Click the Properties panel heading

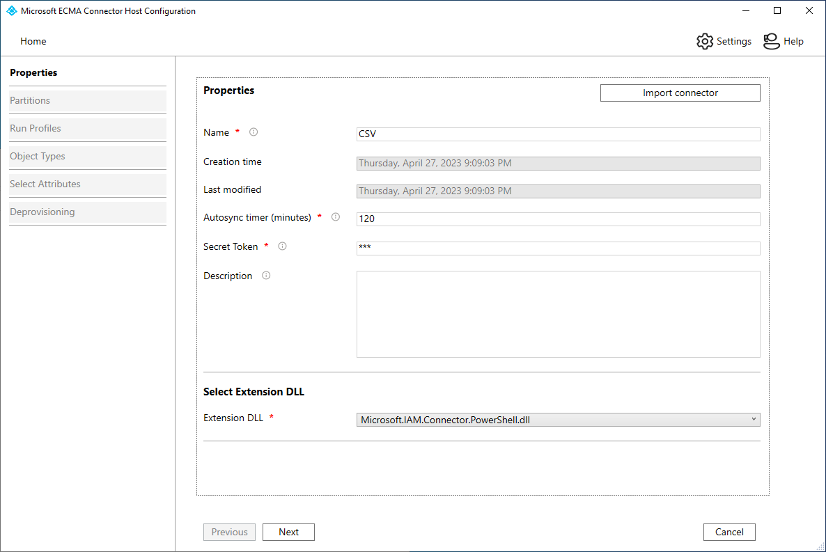[228, 90]
